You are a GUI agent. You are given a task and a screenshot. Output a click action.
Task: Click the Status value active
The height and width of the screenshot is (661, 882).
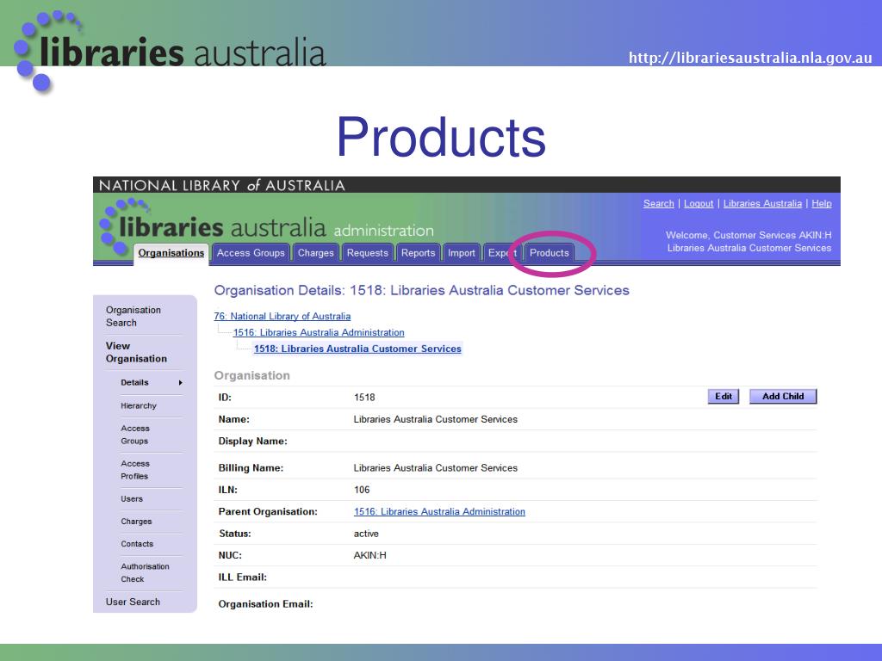366,534
